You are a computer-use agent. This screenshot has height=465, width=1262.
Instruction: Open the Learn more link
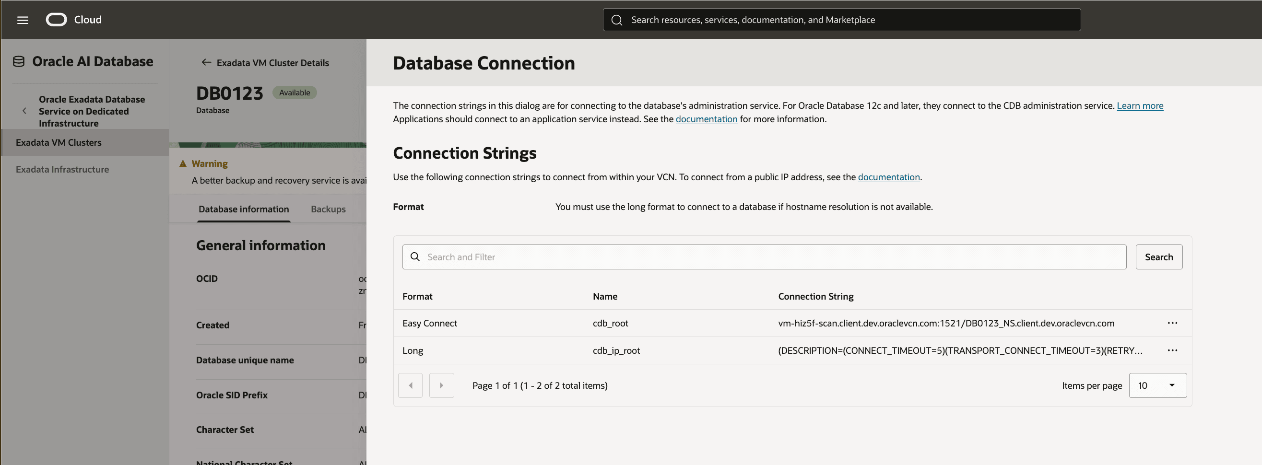(1140, 106)
